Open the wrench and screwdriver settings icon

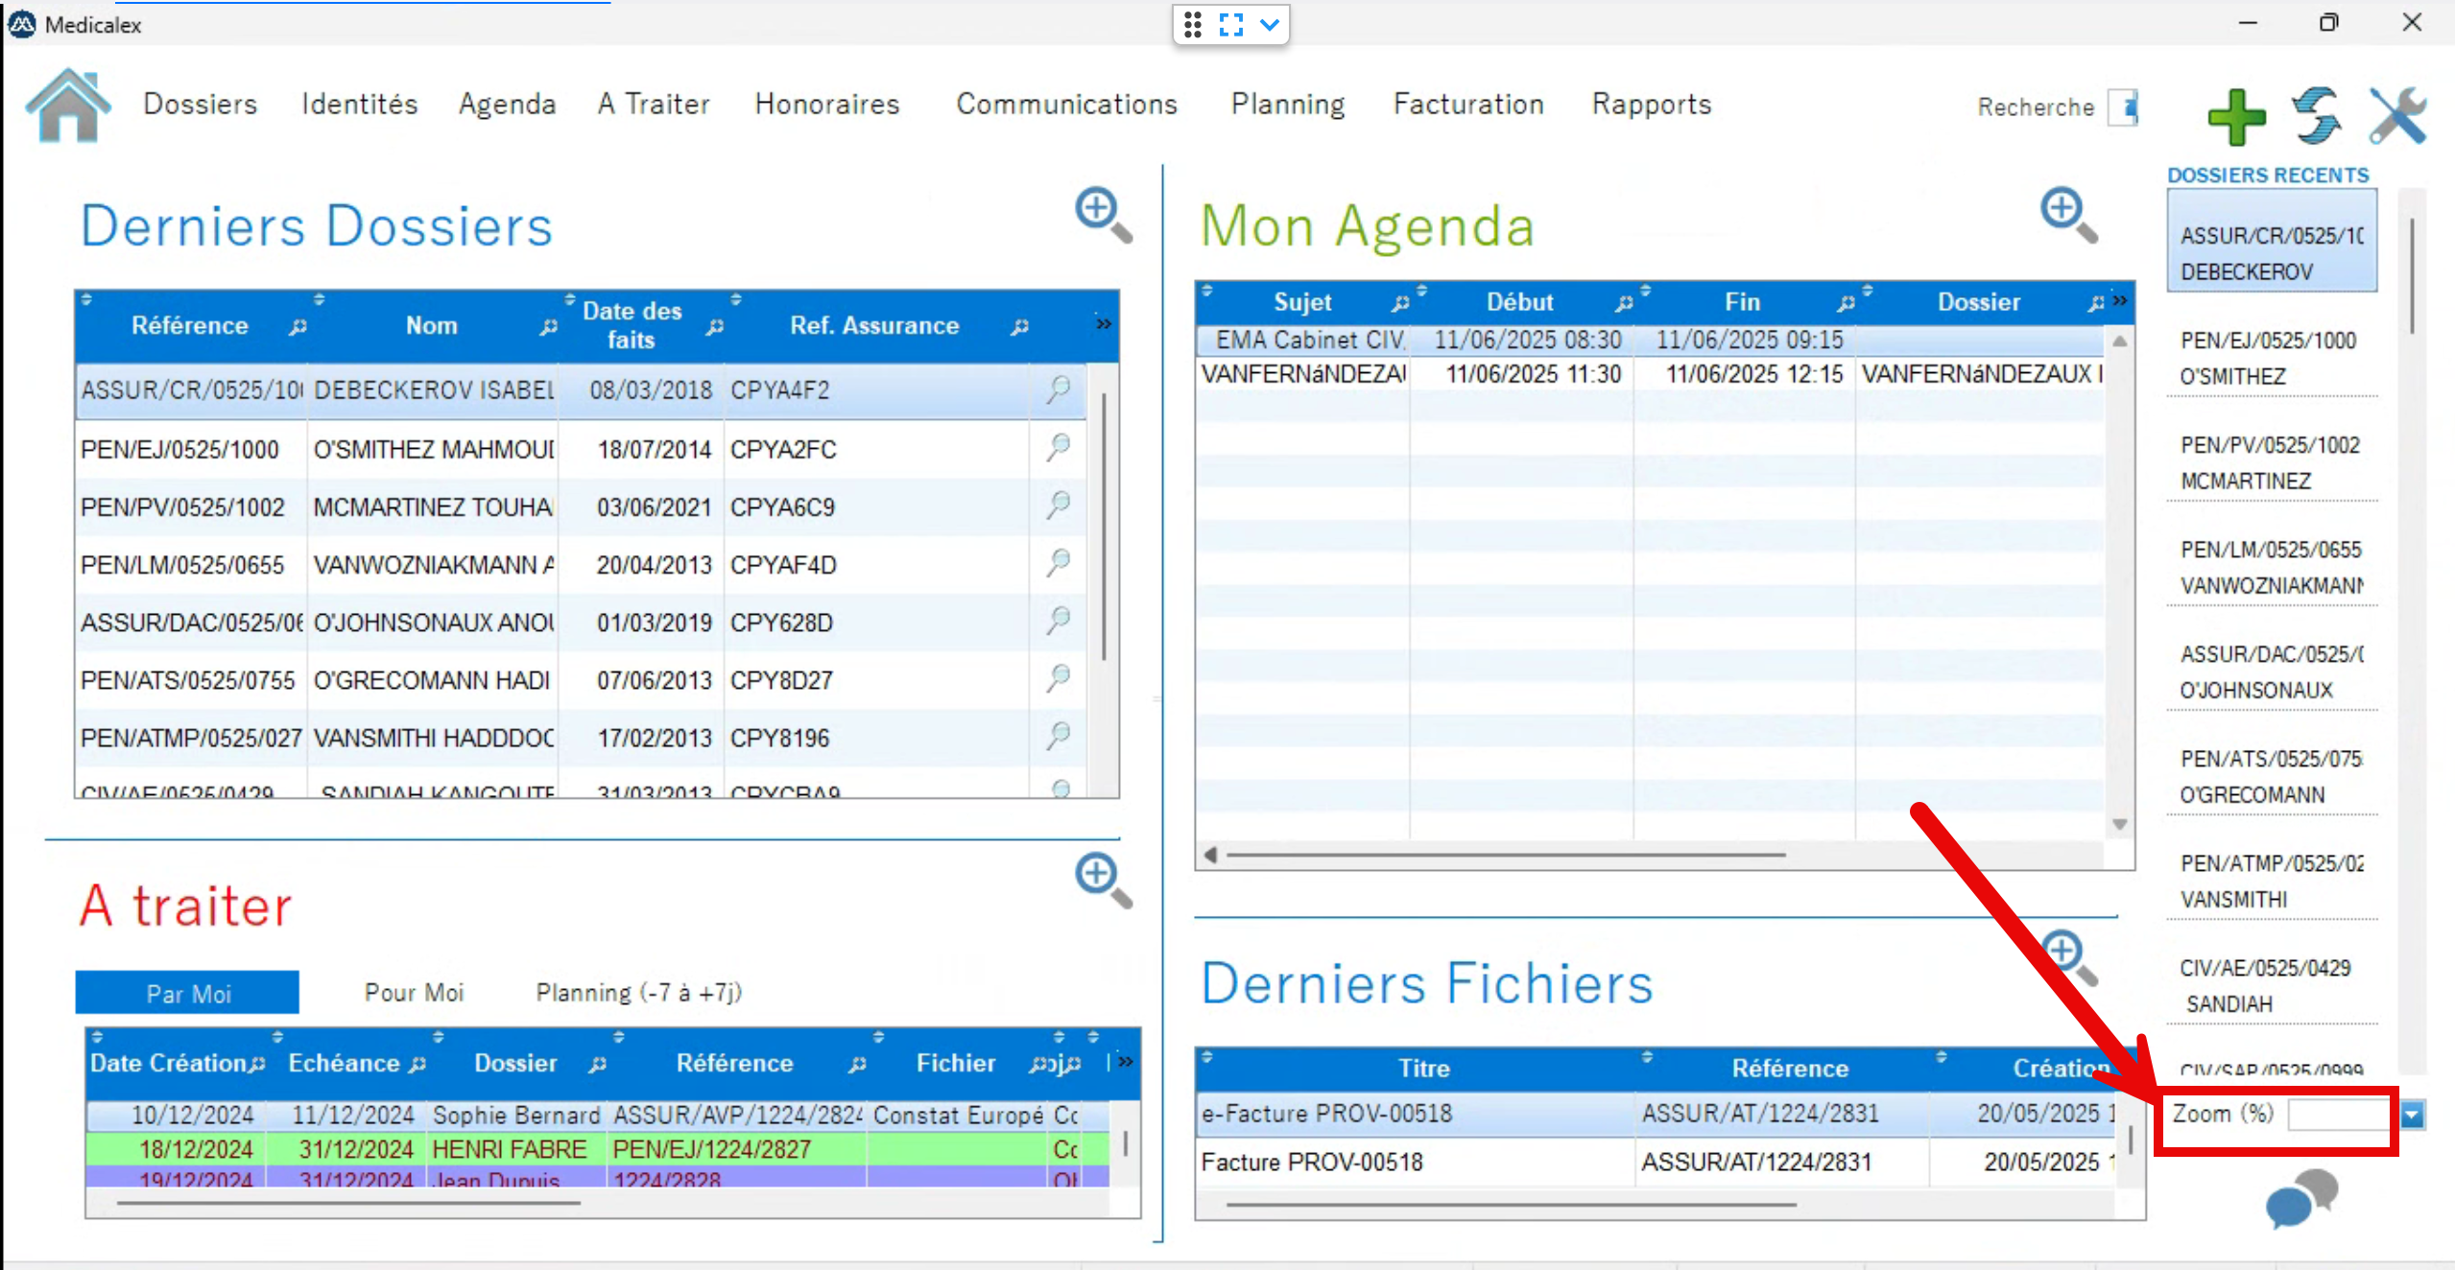coord(2396,116)
